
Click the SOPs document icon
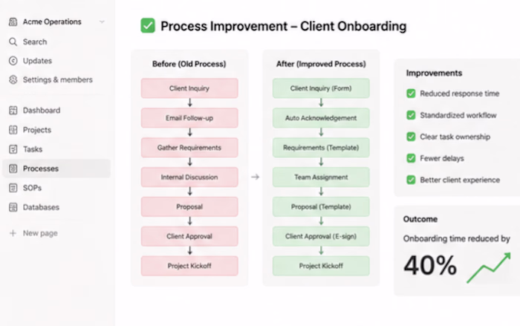click(x=13, y=188)
